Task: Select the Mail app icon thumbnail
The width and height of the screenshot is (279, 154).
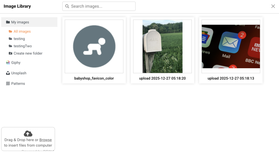Action: click(231, 46)
